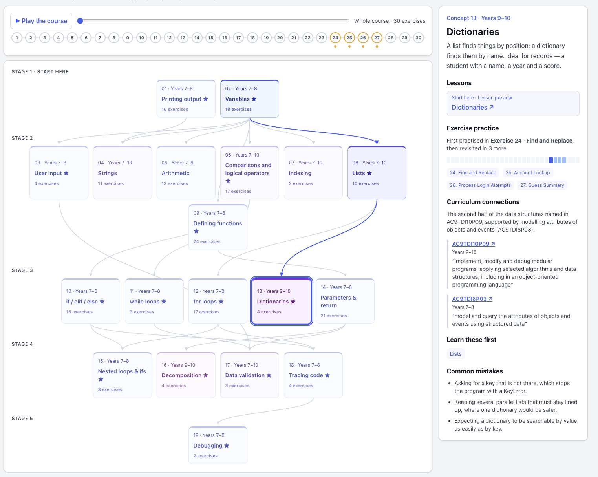Select exercise 27 timeline circle

tap(377, 38)
